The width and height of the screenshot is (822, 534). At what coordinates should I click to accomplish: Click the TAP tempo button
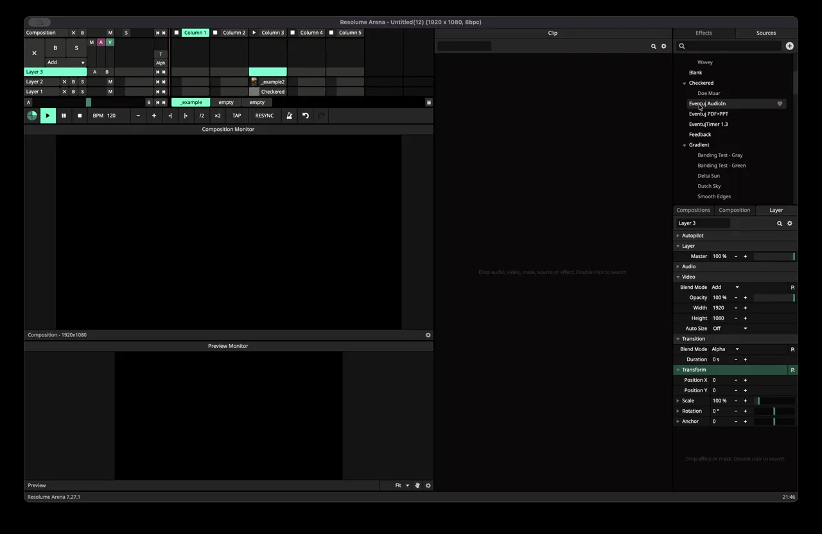click(237, 116)
